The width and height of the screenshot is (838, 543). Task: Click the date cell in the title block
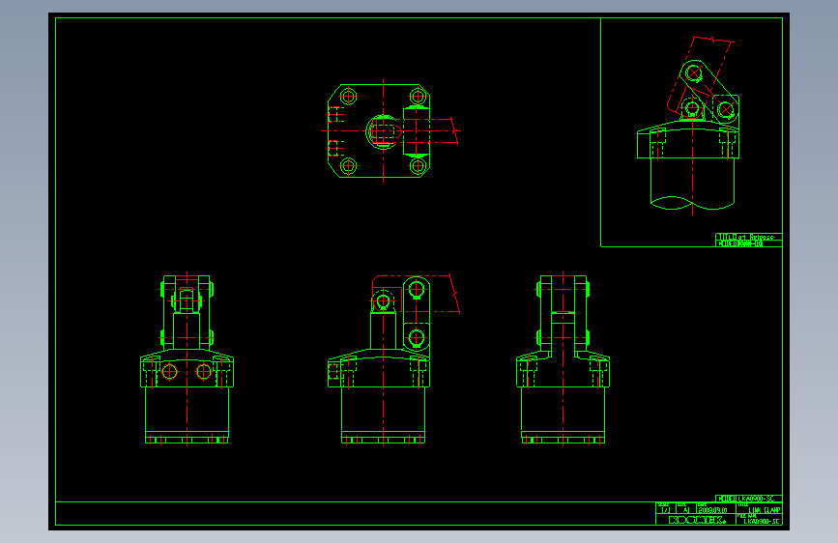click(716, 508)
